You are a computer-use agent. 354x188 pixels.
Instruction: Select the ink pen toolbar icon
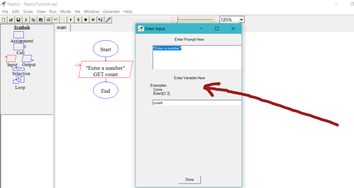108,20
